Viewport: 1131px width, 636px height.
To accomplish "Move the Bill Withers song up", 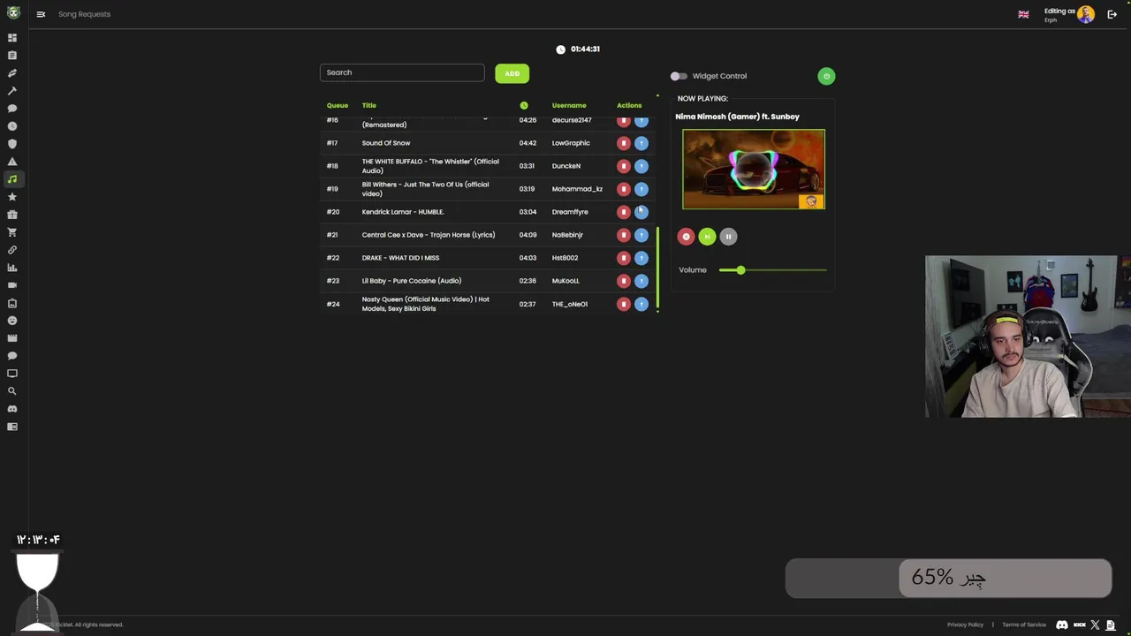I will [x=641, y=189].
